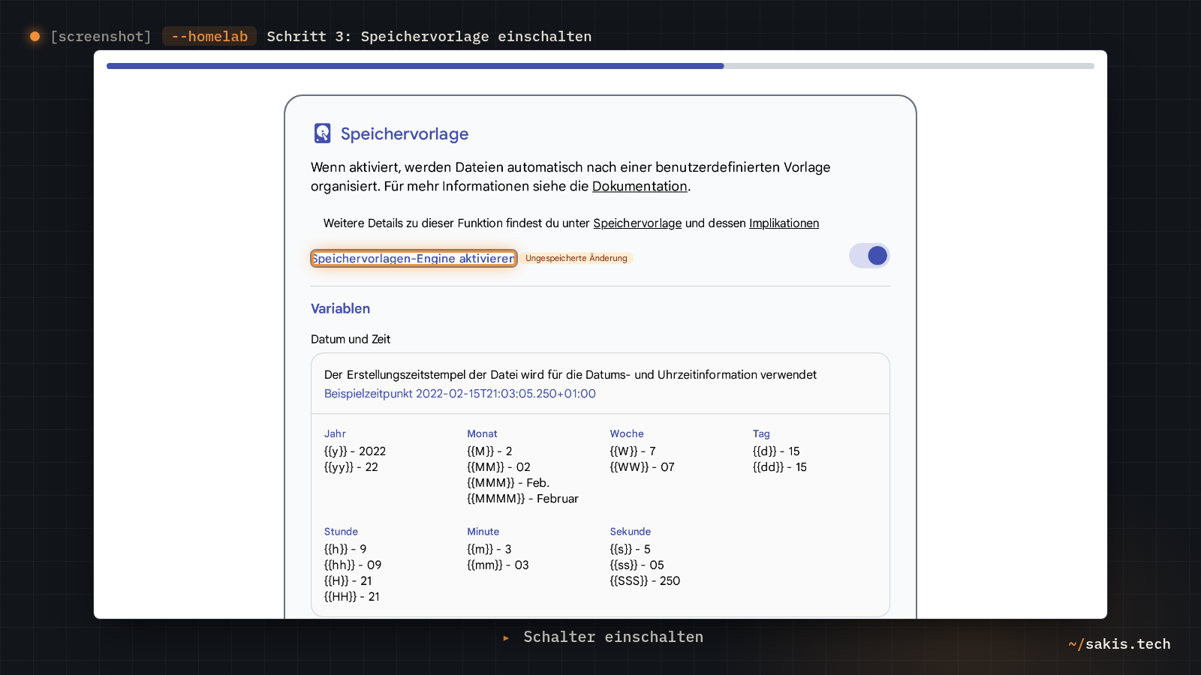Click the Tag column heading

(x=761, y=433)
